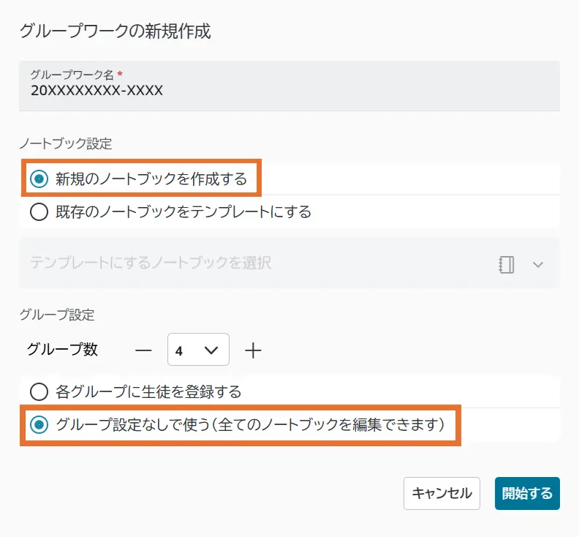Click the キャンセル button

[442, 493]
